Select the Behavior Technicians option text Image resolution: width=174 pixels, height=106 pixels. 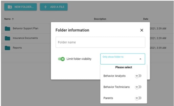click(x=117, y=87)
